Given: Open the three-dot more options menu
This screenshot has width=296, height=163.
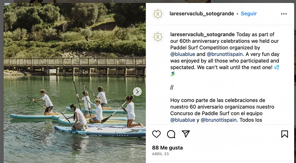Looking at the screenshot, I should click(x=284, y=14).
